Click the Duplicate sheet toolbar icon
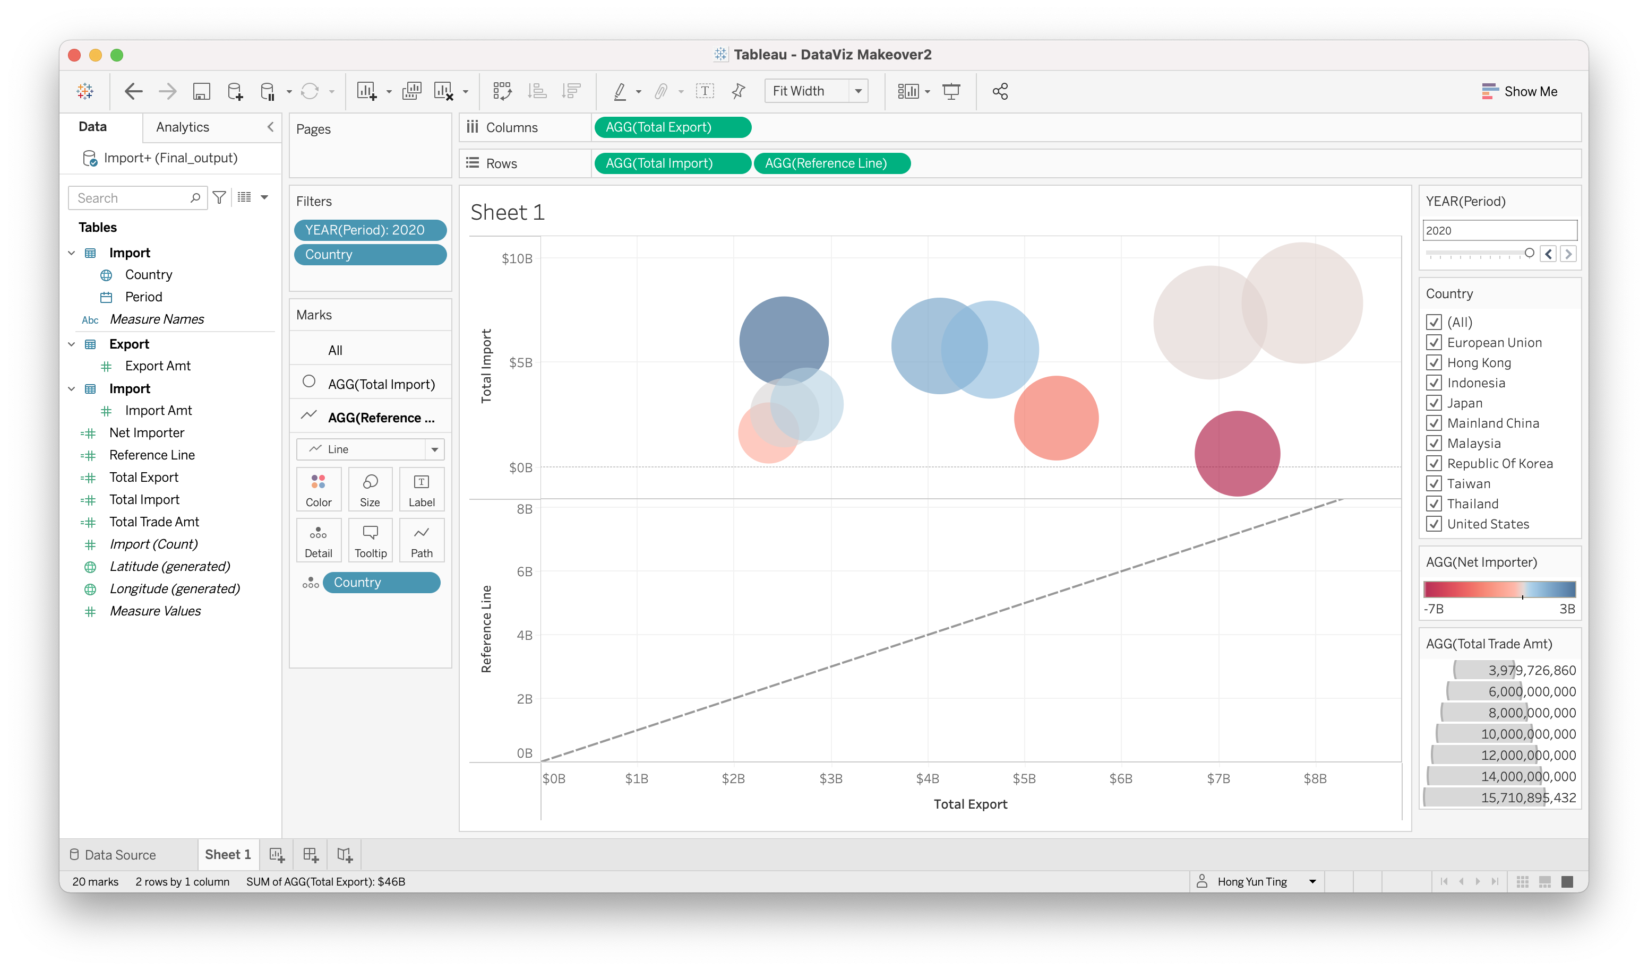The image size is (1648, 971). pyautogui.click(x=411, y=92)
